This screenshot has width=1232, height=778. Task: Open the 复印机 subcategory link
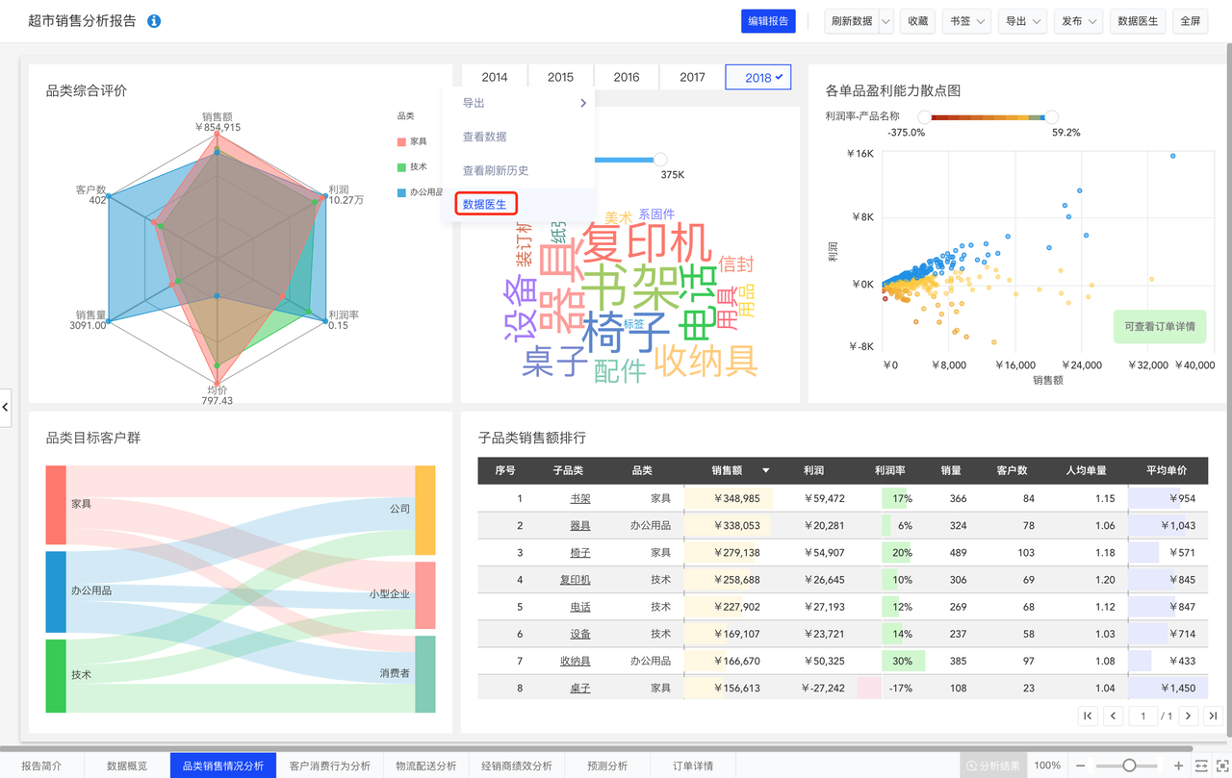pyautogui.click(x=576, y=580)
